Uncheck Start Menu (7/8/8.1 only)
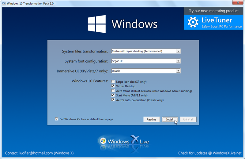Image resolution: width=245 pixels, height=159 pixels. [113, 96]
